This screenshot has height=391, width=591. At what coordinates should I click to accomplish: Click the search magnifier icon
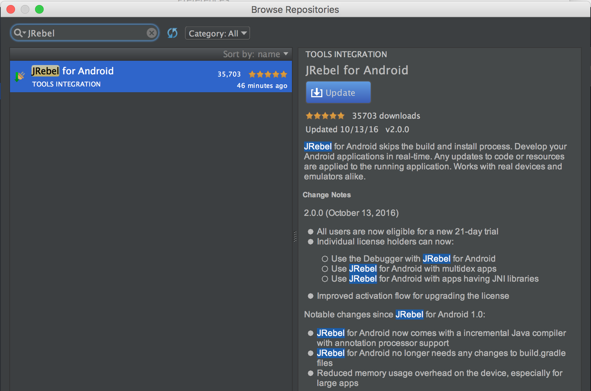18,33
